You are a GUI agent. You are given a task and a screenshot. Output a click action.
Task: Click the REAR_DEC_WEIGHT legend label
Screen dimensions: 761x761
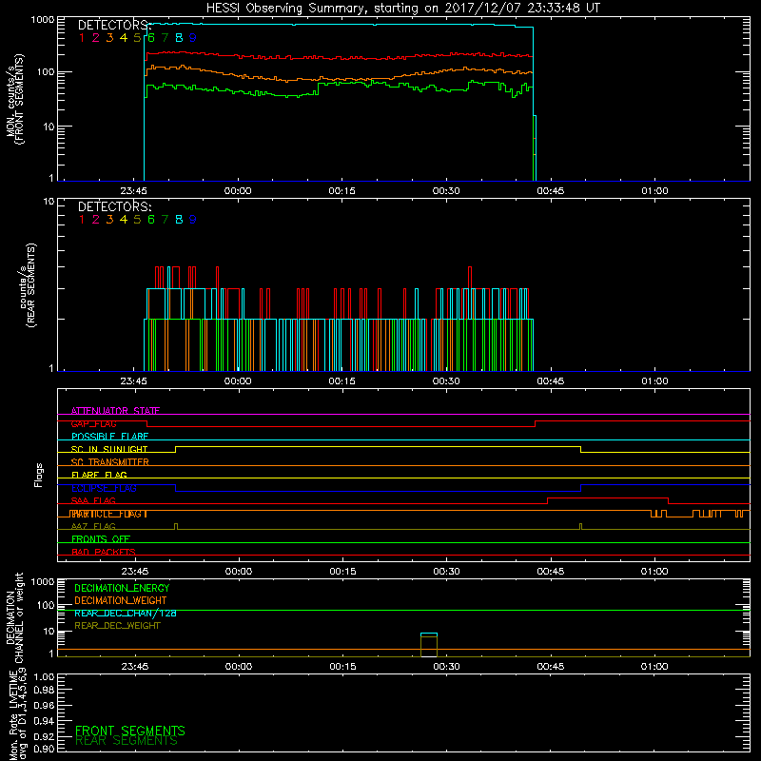click(x=117, y=626)
